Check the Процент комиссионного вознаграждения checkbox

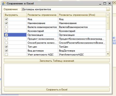tap(7, 39)
